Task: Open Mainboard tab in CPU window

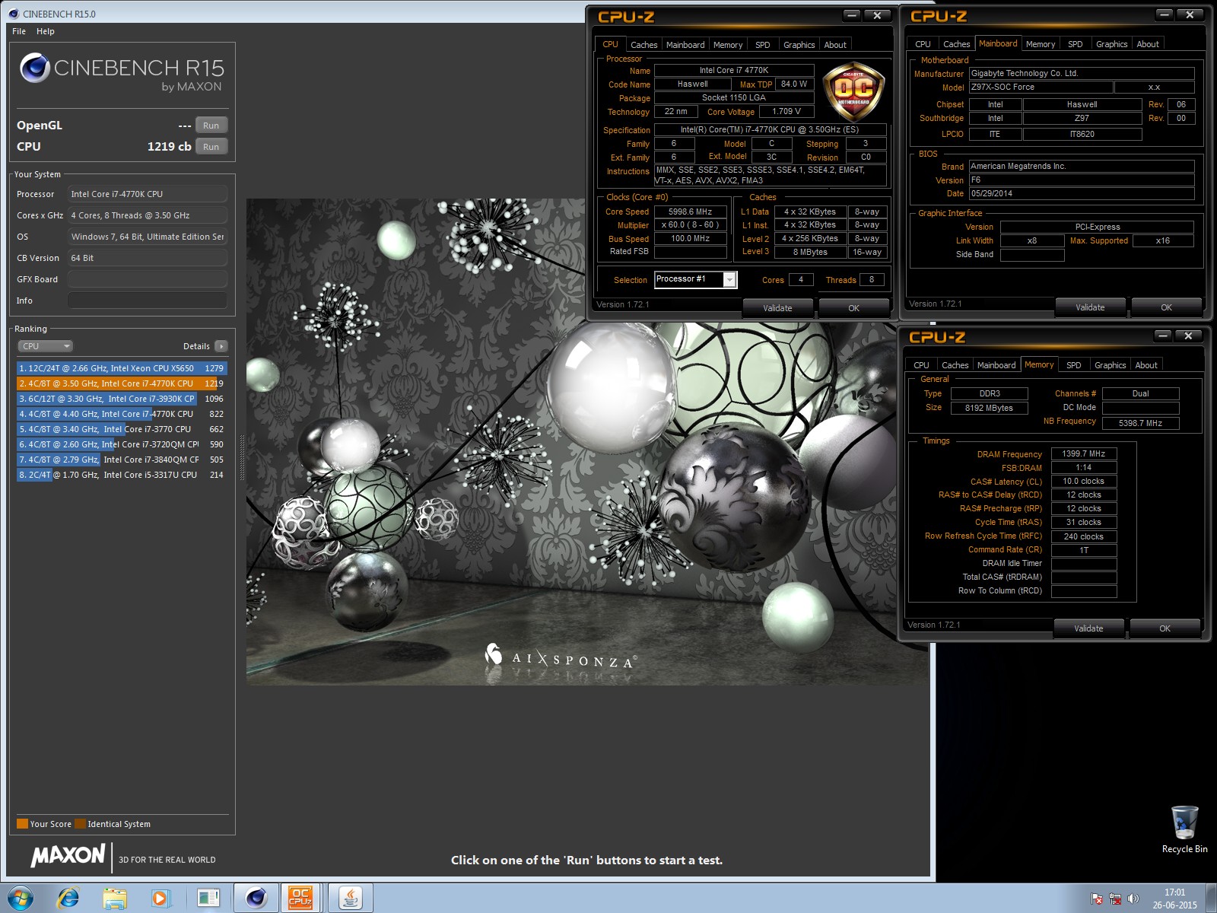Action: click(685, 45)
